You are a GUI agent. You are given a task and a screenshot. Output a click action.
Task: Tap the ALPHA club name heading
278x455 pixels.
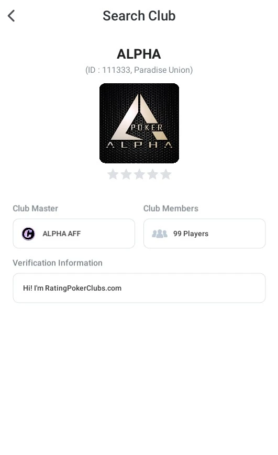(x=139, y=54)
